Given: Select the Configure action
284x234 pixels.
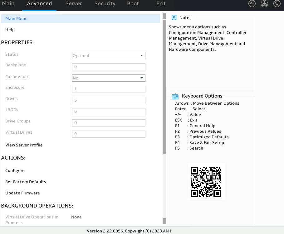Looking at the screenshot, I should tap(15, 171).
